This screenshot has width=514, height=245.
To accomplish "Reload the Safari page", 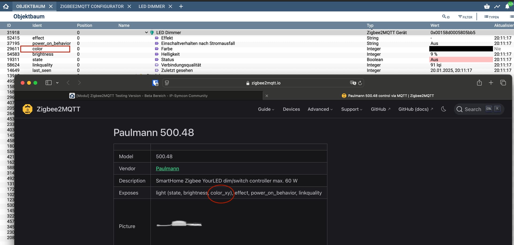I will [360, 83].
